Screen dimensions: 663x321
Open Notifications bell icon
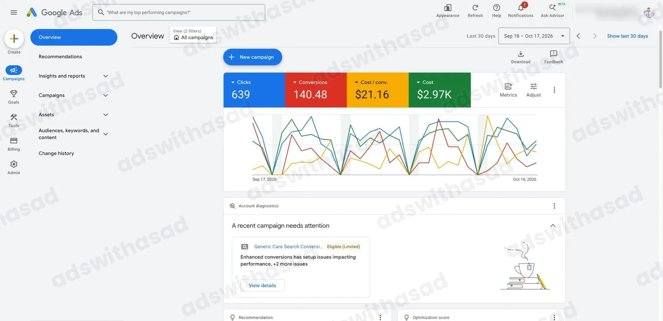click(521, 7)
